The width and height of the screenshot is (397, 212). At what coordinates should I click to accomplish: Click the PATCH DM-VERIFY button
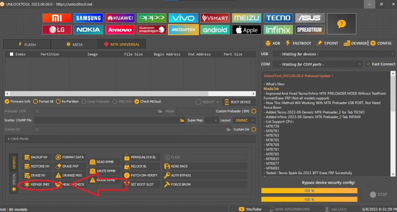point(141,175)
